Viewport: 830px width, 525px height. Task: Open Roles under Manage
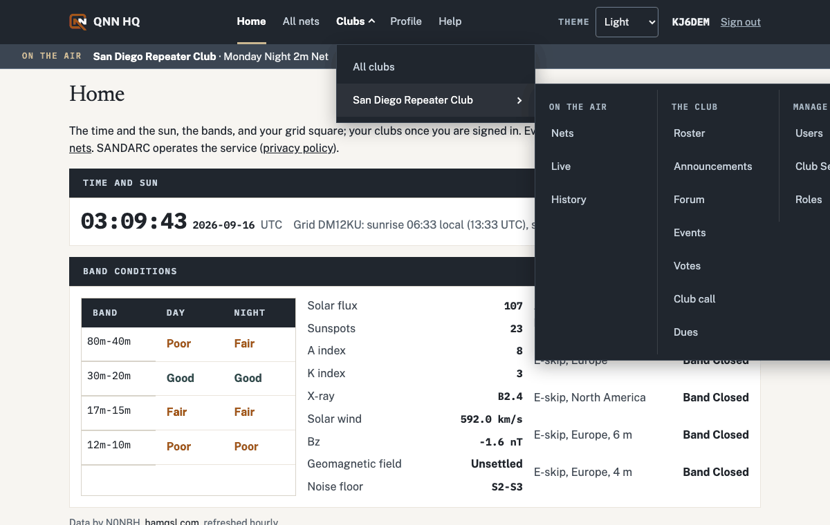coord(809,200)
